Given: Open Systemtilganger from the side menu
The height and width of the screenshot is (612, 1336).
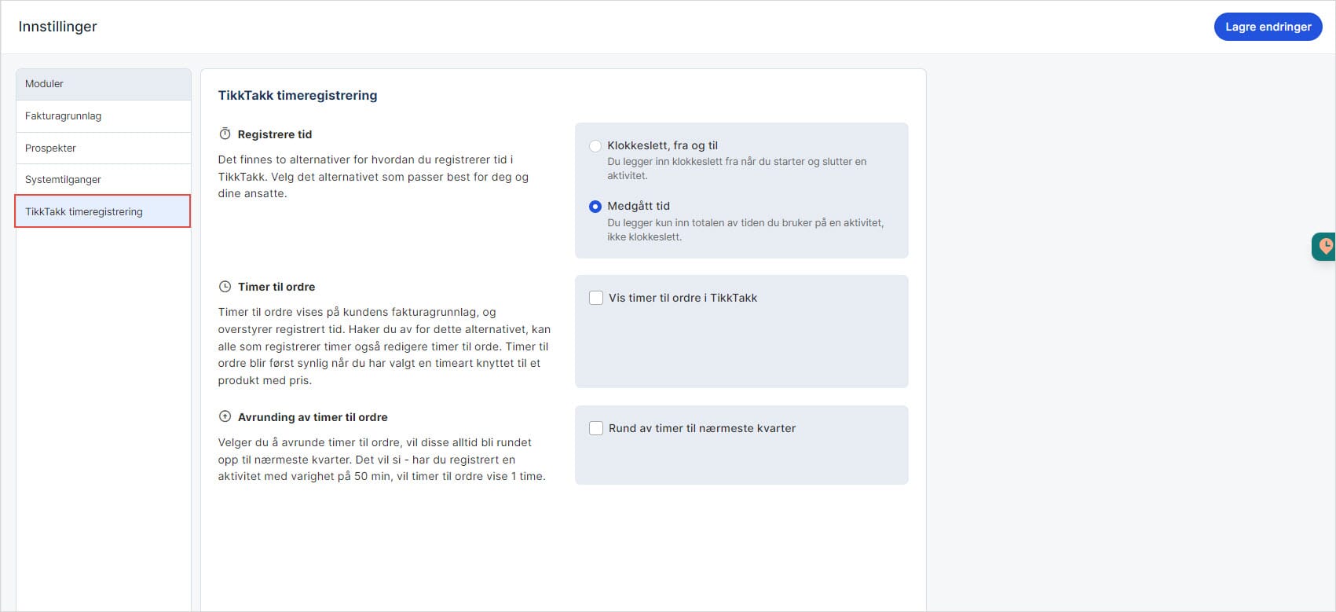Looking at the screenshot, I should 103,180.
